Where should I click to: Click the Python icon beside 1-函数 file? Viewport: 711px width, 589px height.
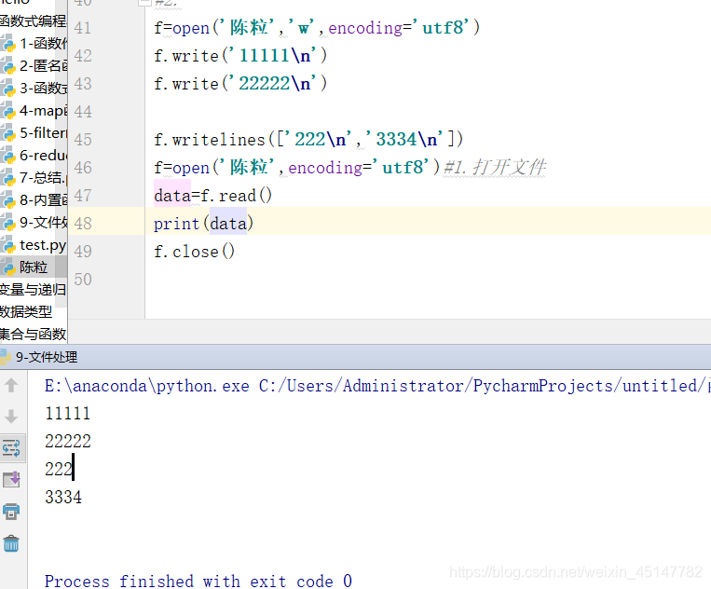tap(8, 44)
